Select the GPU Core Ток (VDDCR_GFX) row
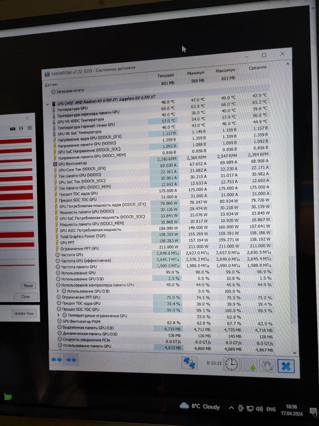This screenshot has width=319, height=426. coord(161,166)
